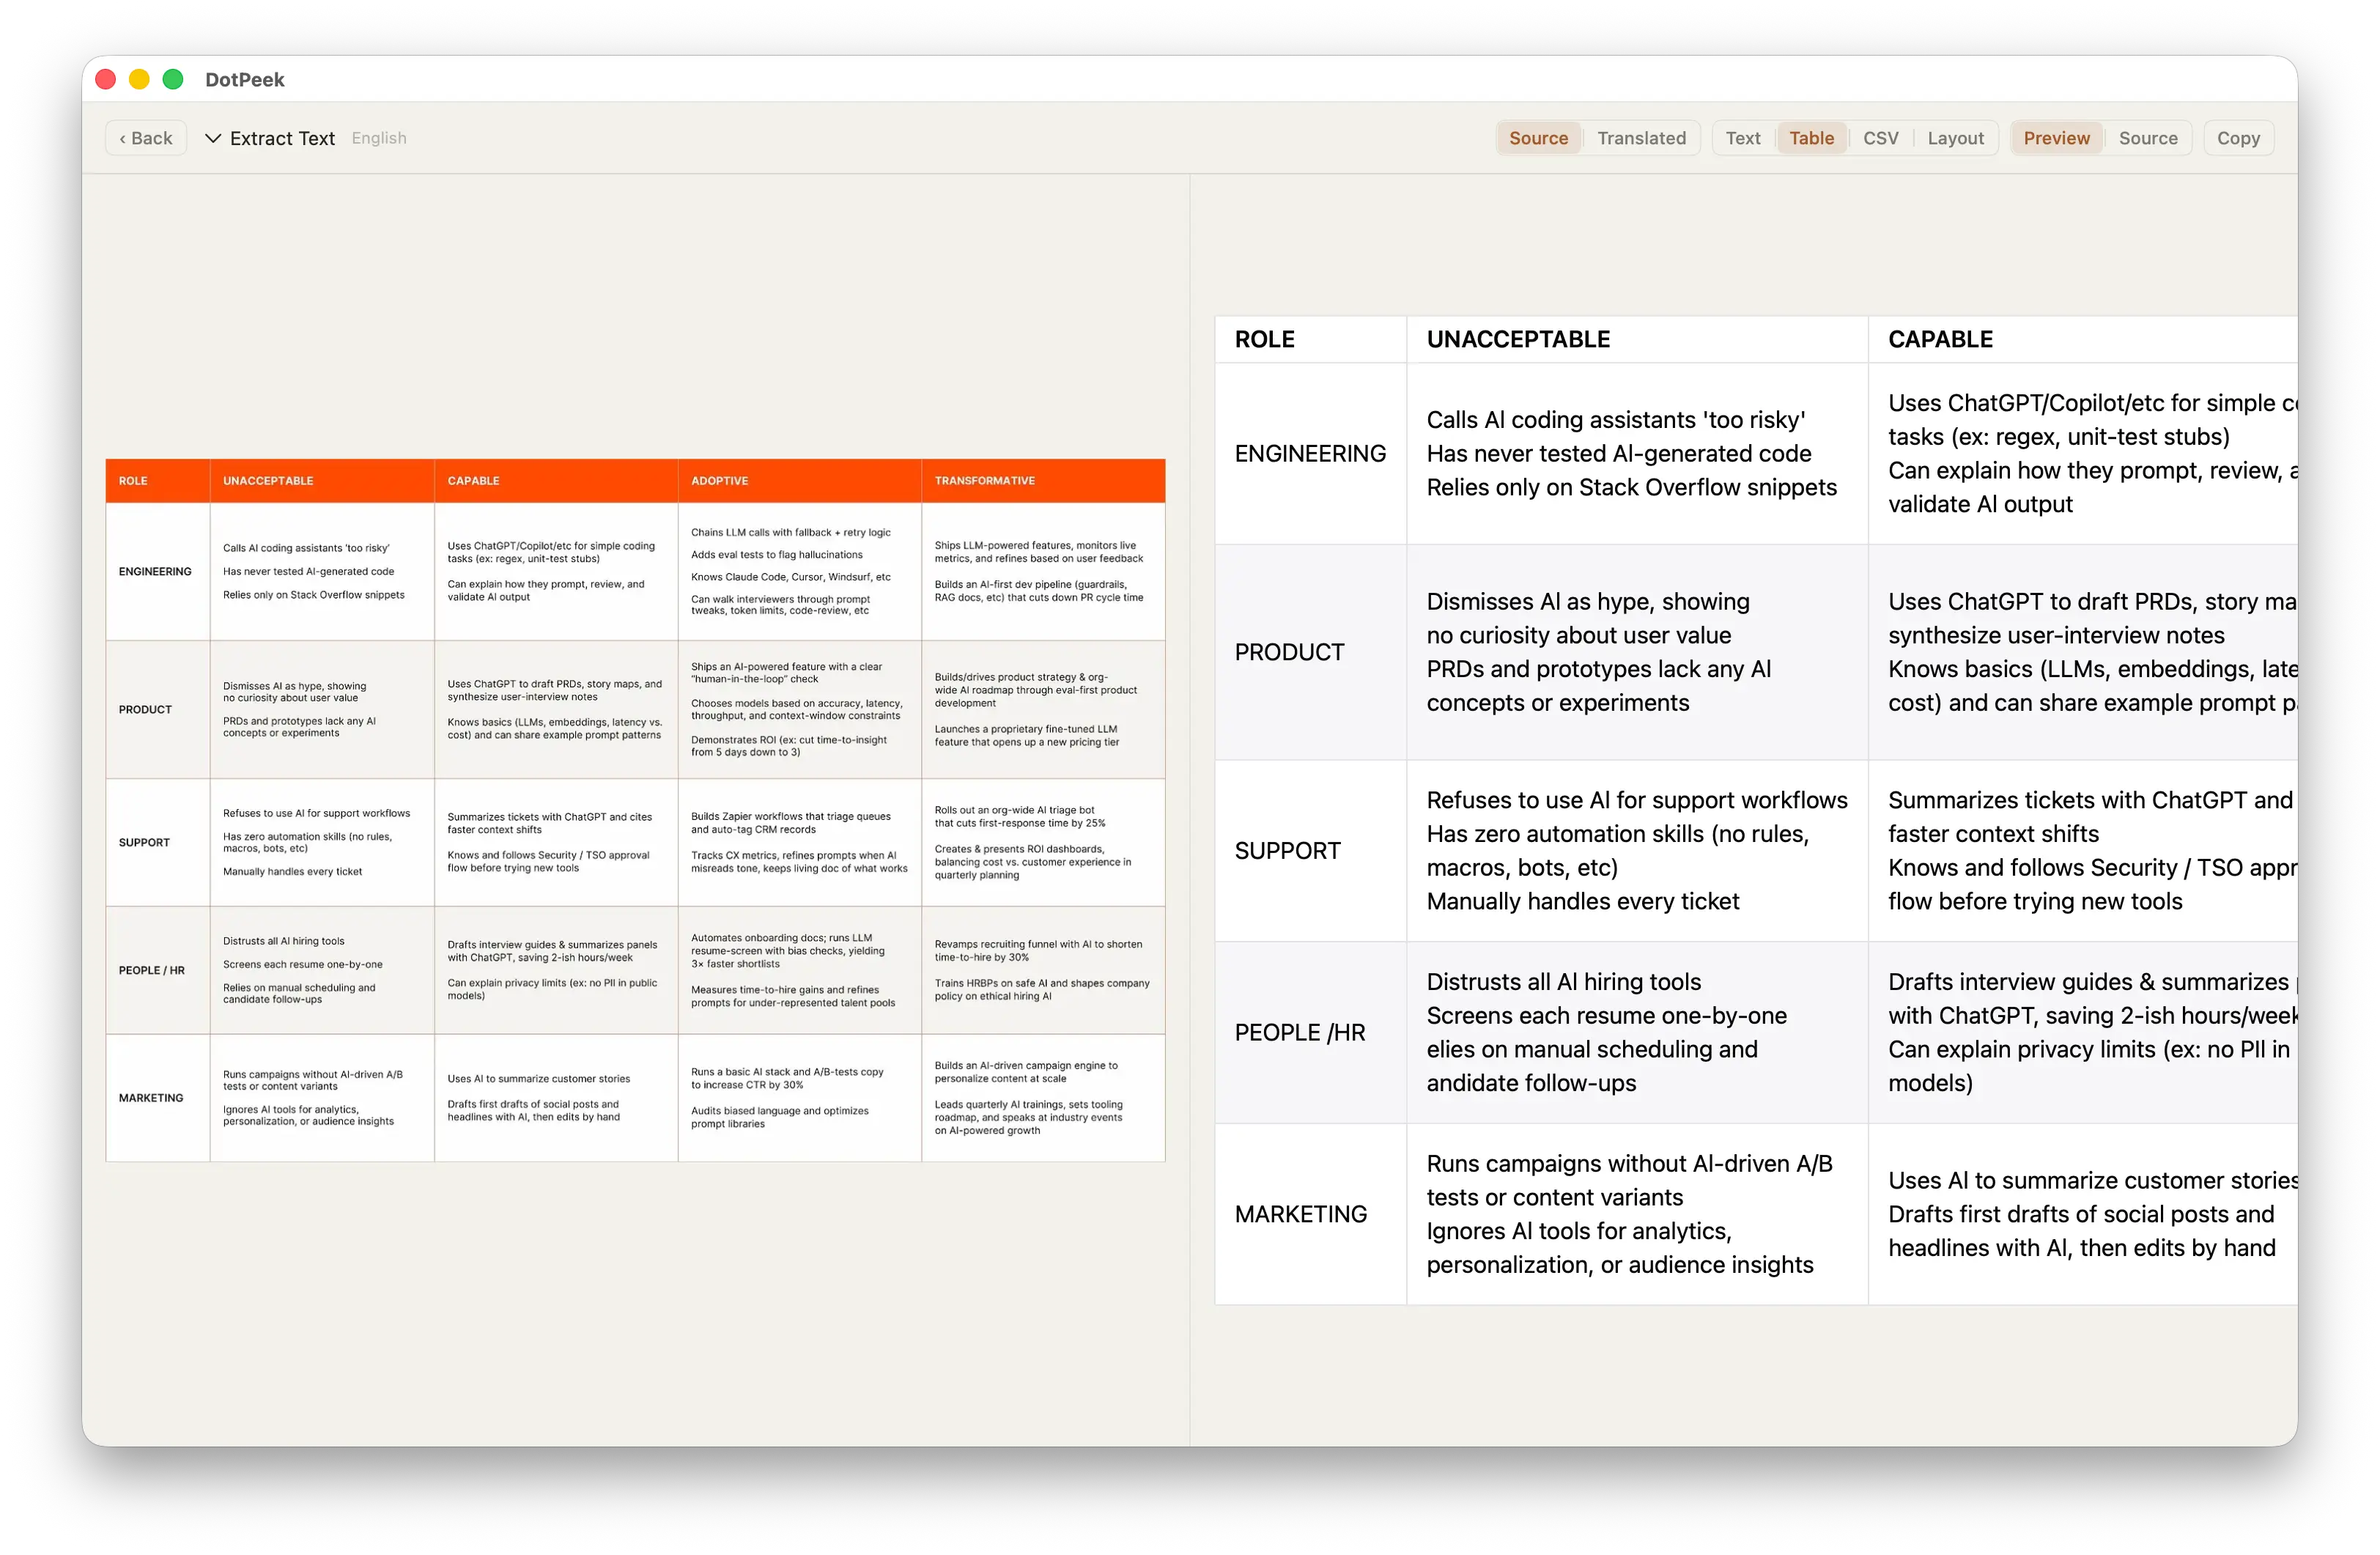Switch to Layout output mode

tap(1955, 138)
